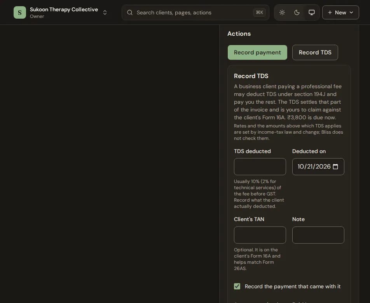Click the search magnifier icon
370x303 pixels.
[130, 12]
